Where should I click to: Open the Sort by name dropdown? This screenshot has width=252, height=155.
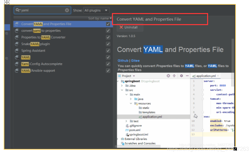(100, 18)
